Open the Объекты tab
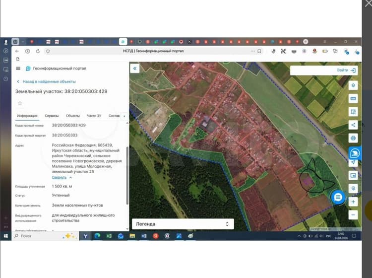This screenshot has width=372, height=278. (x=72, y=116)
